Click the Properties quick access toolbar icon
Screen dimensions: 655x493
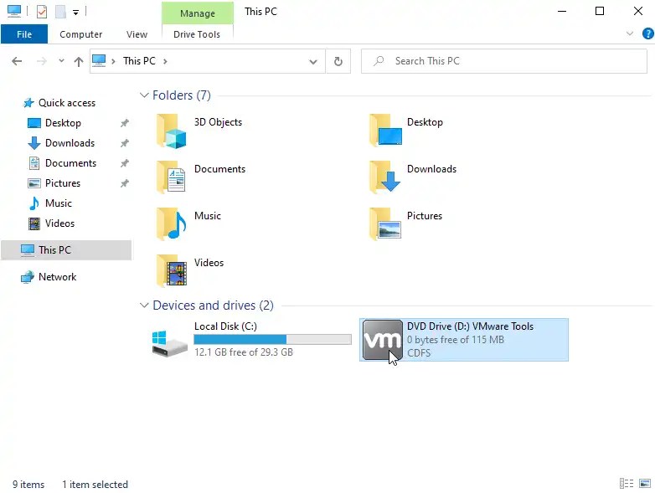click(x=42, y=11)
